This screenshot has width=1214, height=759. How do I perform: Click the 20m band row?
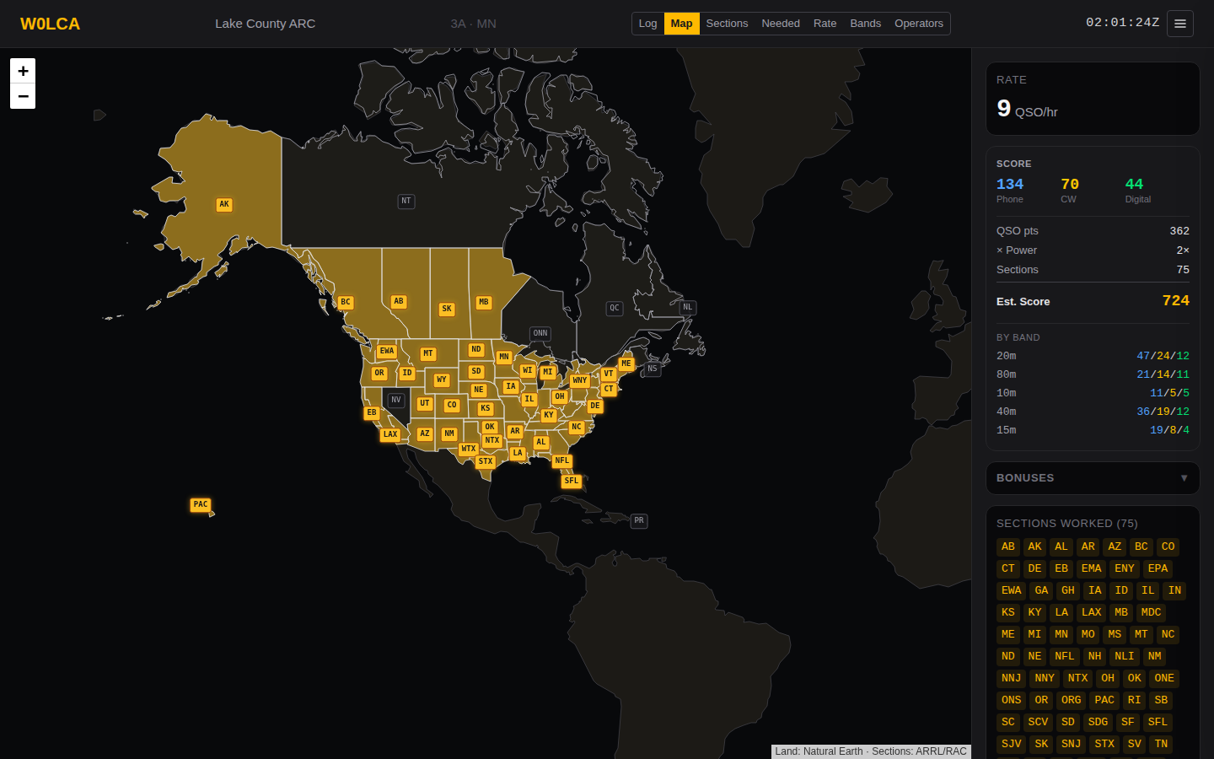point(1093,356)
